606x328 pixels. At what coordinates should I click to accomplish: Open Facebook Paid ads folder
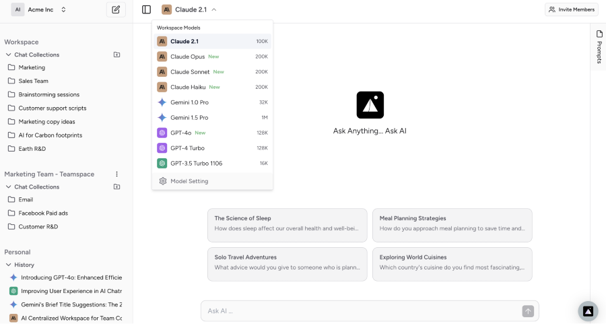pos(43,213)
